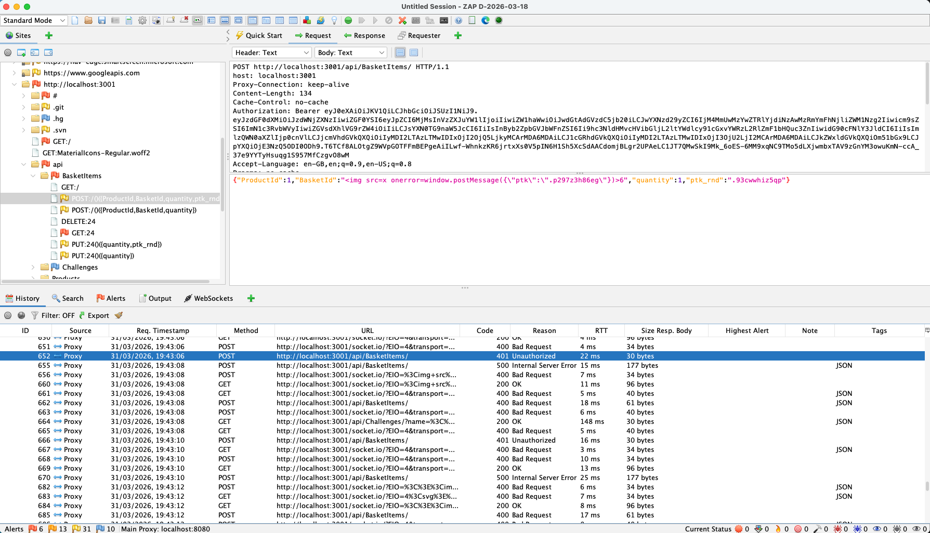This screenshot has height=533, width=930.
Task: Open ZAP Options with the gear icon
Action: click(x=142, y=20)
